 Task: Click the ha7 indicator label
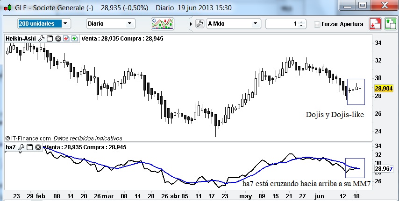(x=11, y=147)
